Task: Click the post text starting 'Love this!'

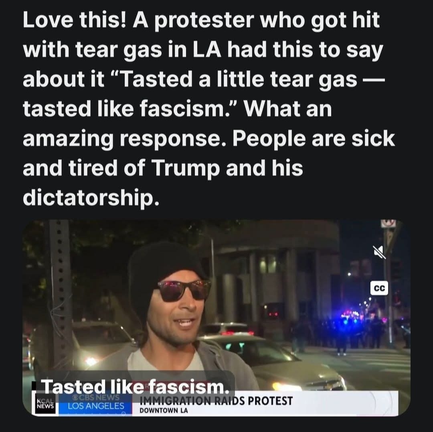Action: tap(209, 109)
